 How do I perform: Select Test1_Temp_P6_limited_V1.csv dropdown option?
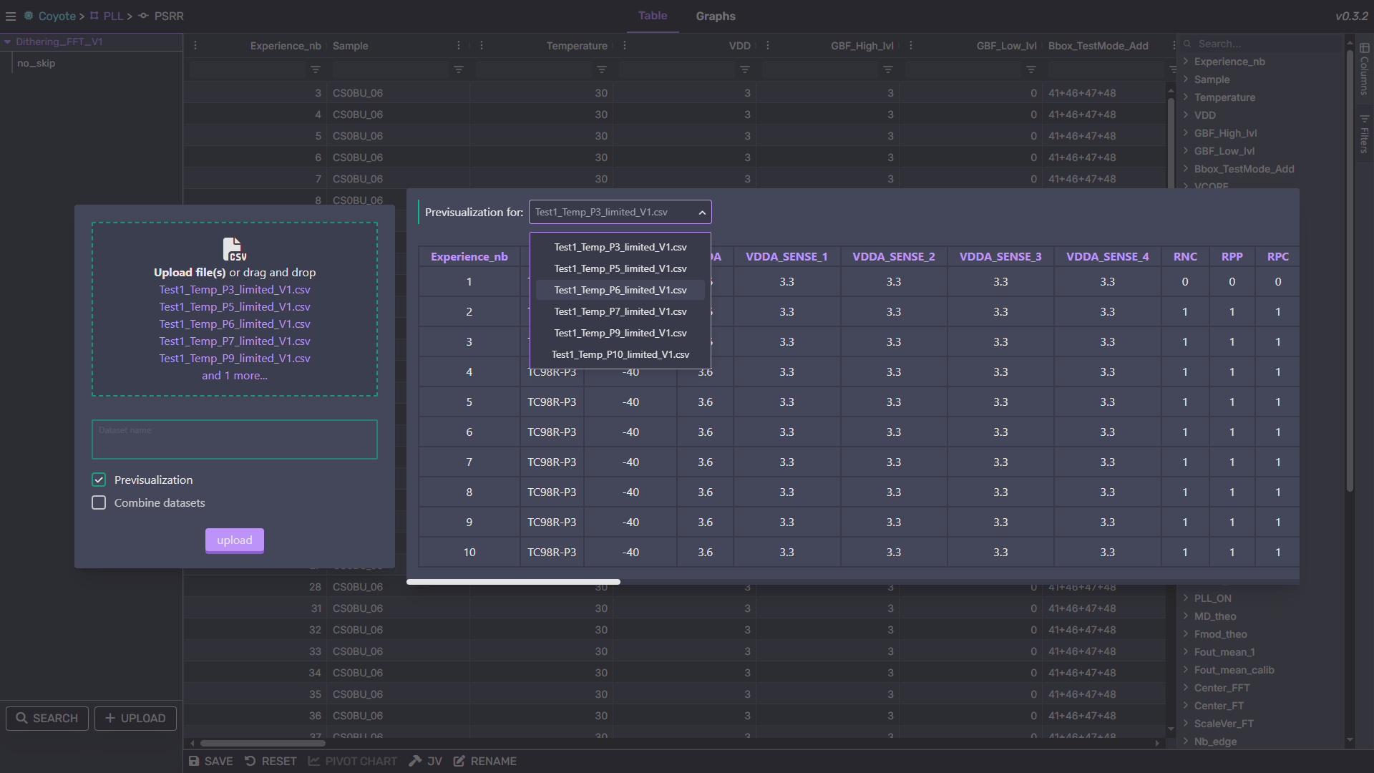[620, 290]
